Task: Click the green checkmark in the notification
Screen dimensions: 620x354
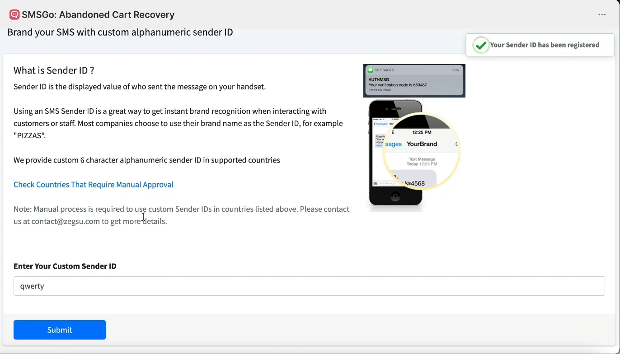Action: click(481, 45)
